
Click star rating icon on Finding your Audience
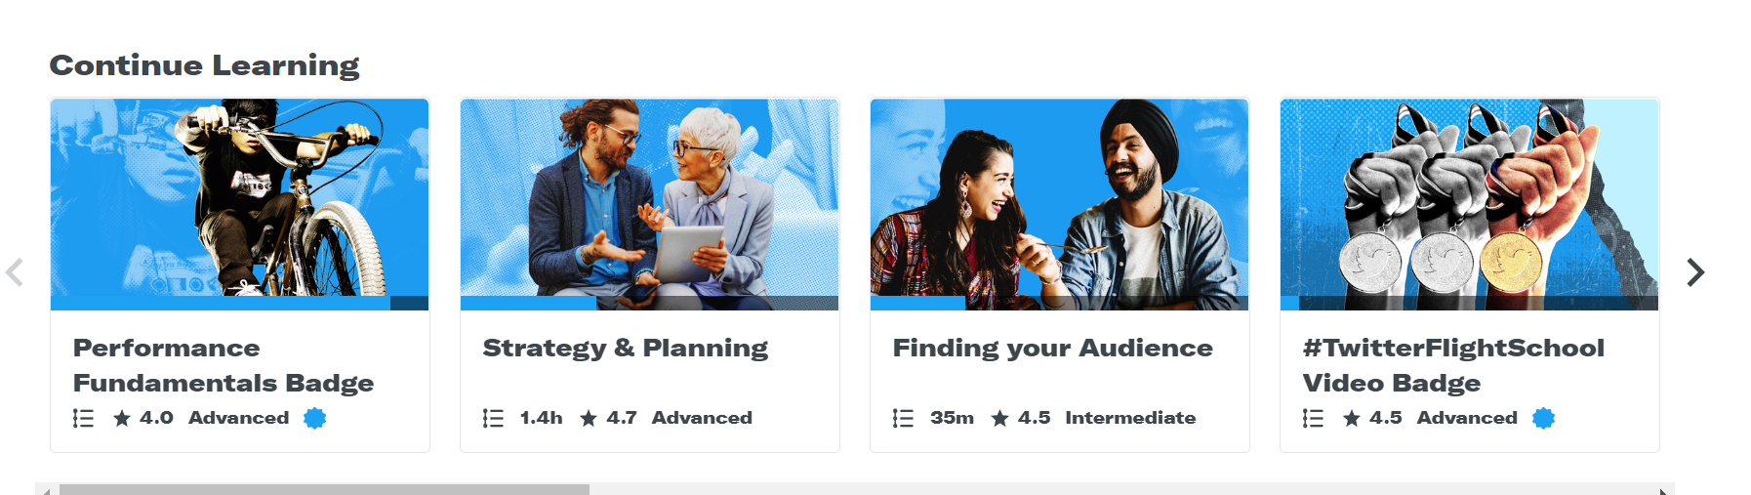point(999,418)
